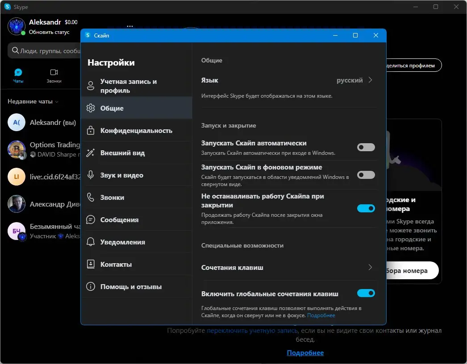Select Конфиденциальность settings section

tap(137, 130)
